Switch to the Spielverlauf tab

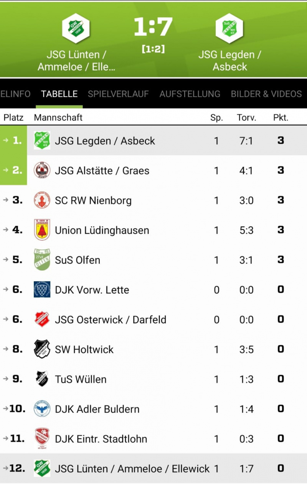(x=118, y=94)
